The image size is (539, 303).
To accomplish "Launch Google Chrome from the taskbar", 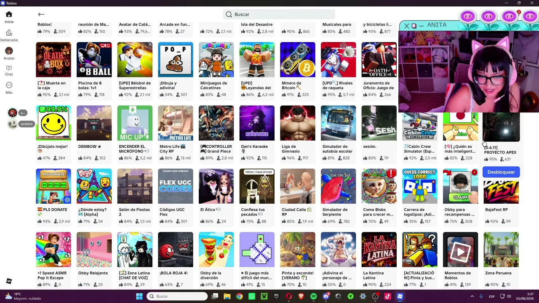I will (x=239, y=296).
